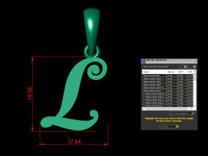Select the Yellow Gold 14KY row
Image resolution: width=208 pixels, height=156 pixels.
pyautogui.click(x=168, y=81)
